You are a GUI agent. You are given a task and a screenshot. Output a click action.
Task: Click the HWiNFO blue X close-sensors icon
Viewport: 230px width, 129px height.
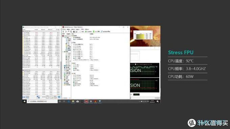pyautogui.click(x=59, y=97)
